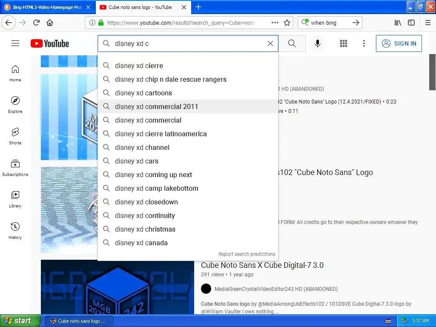Click the system tray keyboard icon
Screen dimensions: 436x327
click(388, 321)
